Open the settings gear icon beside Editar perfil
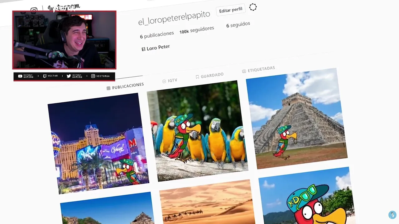 pos(253,7)
